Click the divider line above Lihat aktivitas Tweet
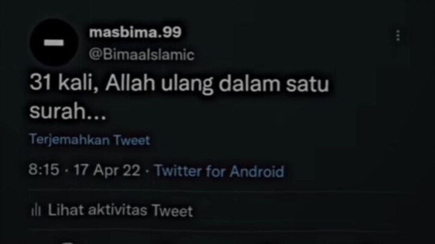The width and height of the screenshot is (435, 244). [213, 190]
